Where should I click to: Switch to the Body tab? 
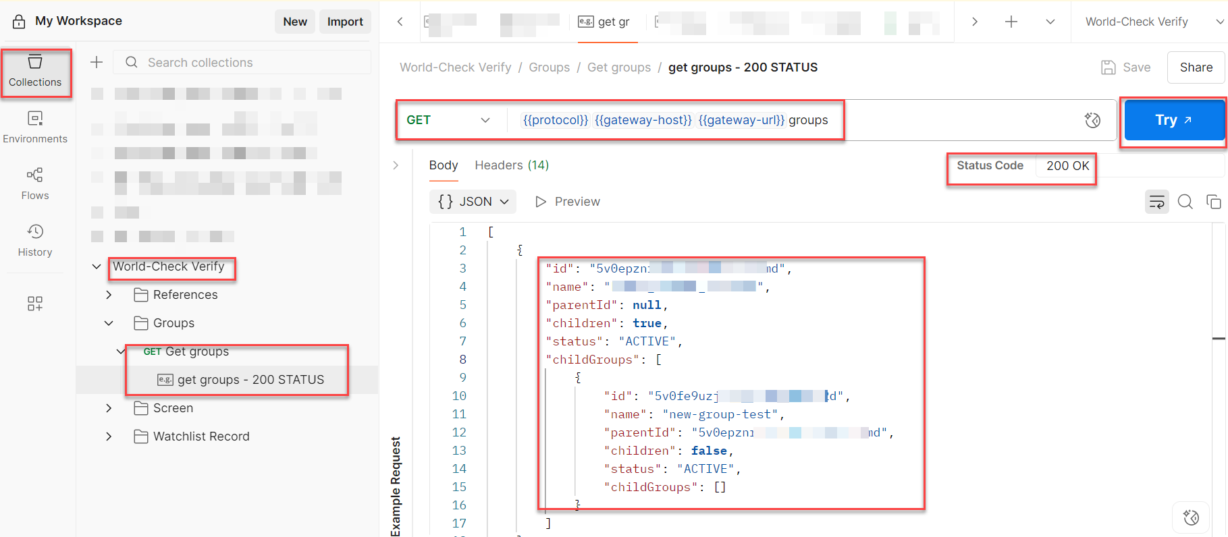[444, 165]
